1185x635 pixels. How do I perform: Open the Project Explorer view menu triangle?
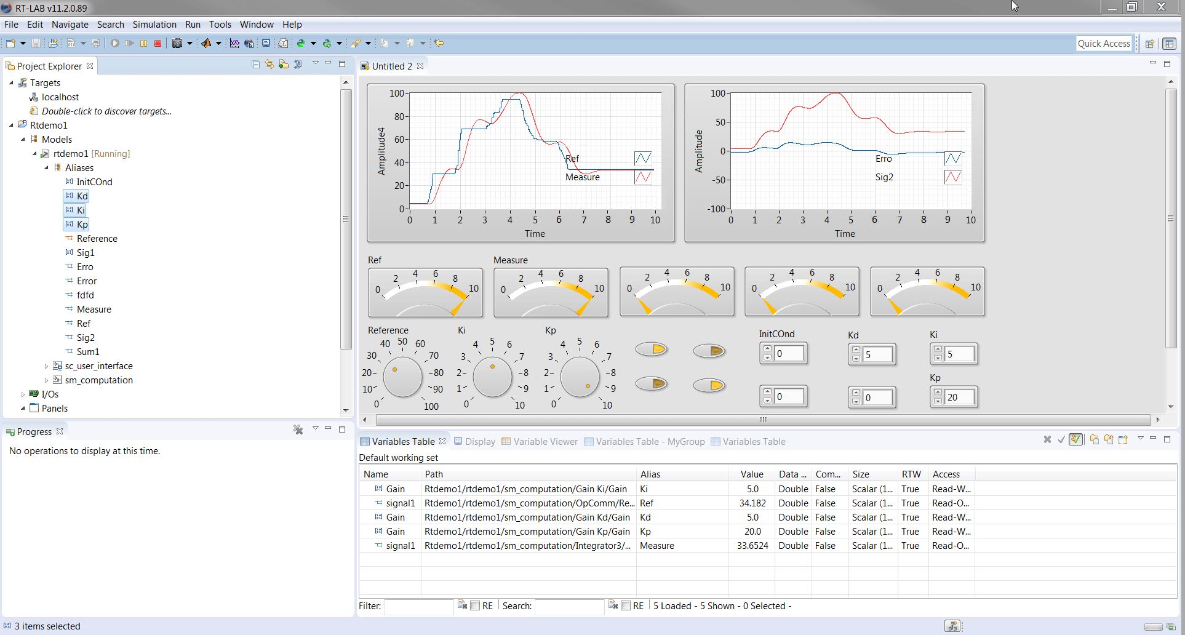(x=315, y=63)
